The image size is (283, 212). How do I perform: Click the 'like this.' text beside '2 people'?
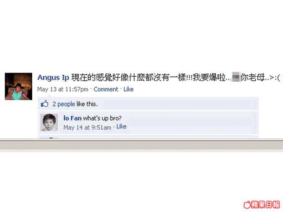[87, 104]
